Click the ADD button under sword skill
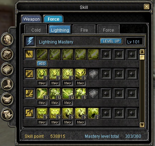 pos(42,64)
